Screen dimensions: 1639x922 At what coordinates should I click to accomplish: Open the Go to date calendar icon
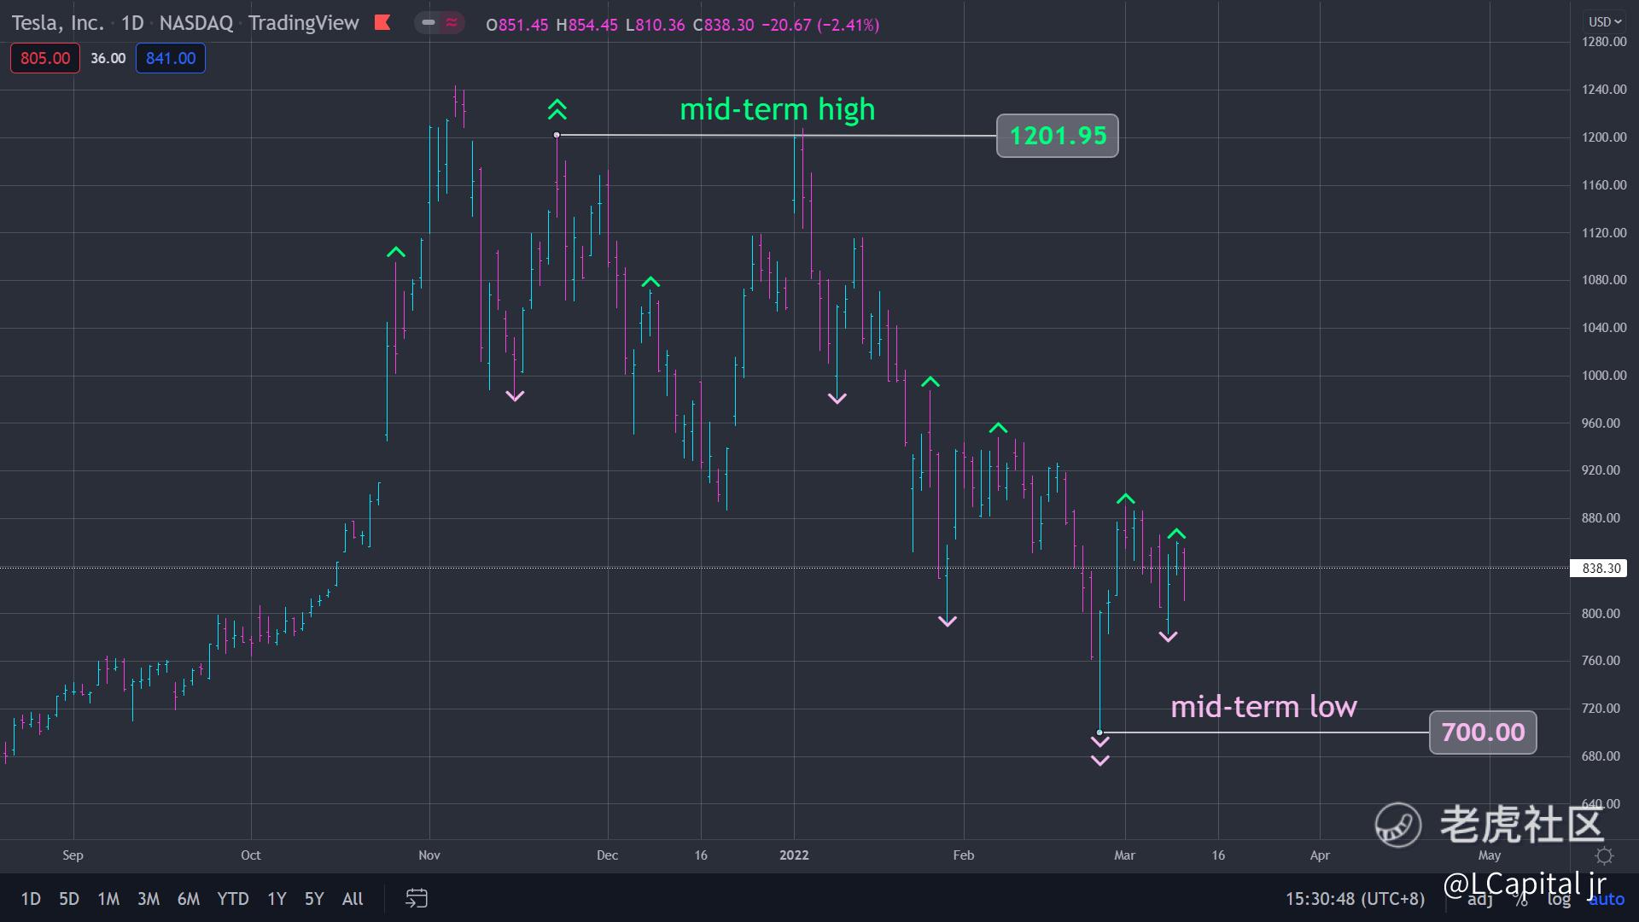coord(417,898)
